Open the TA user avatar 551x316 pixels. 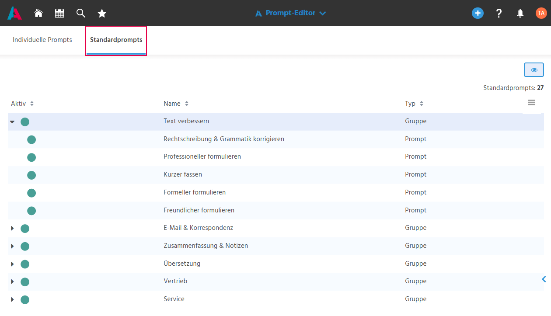[x=541, y=13]
